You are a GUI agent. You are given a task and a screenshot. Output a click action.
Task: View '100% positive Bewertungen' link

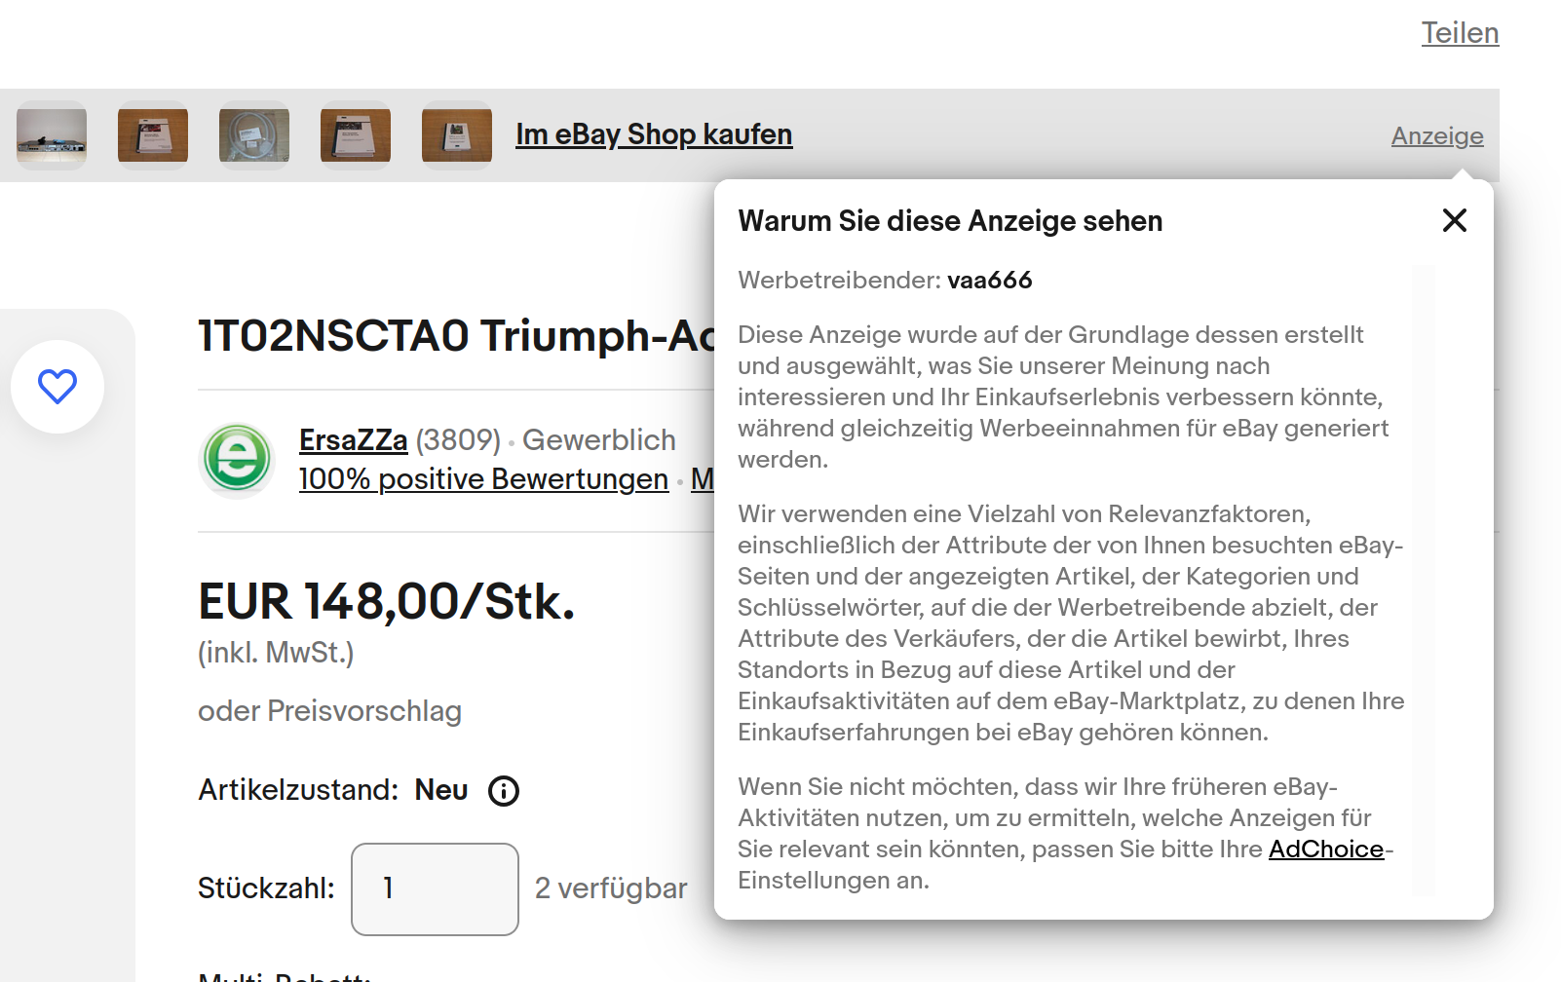coord(483,479)
